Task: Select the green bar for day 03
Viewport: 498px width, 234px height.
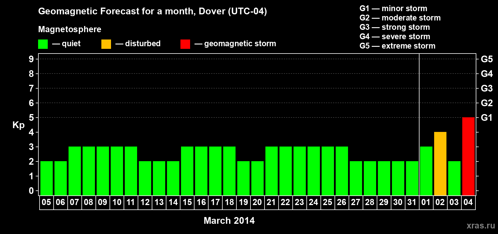Action: click(x=454, y=178)
